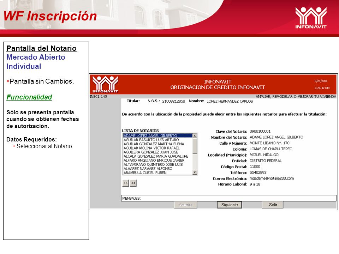This screenshot has height=254, width=339.
Task: Click the Seleccionar al Notario bullet
Action: tap(44, 146)
